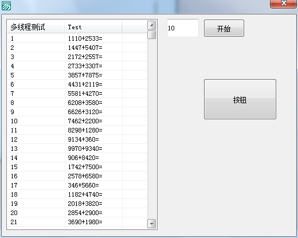Select row 5 with 3857+7875=
298x238 pixels.
click(x=77, y=75)
